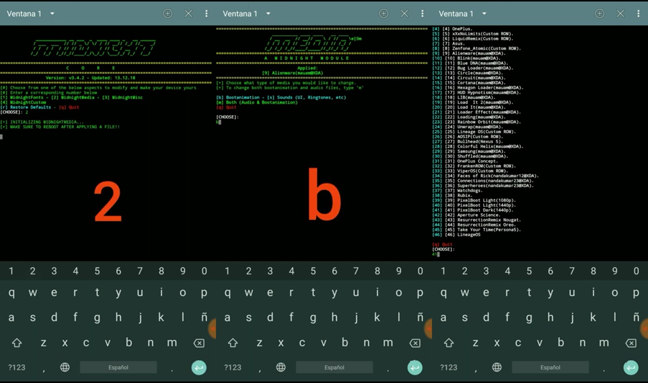Click the '[r] Restore Defaults' terminal option
Screen dimensions: 648x383
coord(26,107)
